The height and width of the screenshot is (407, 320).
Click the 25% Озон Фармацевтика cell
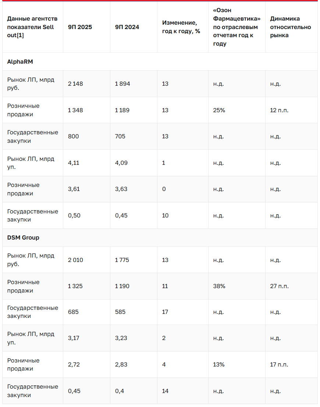click(x=219, y=110)
